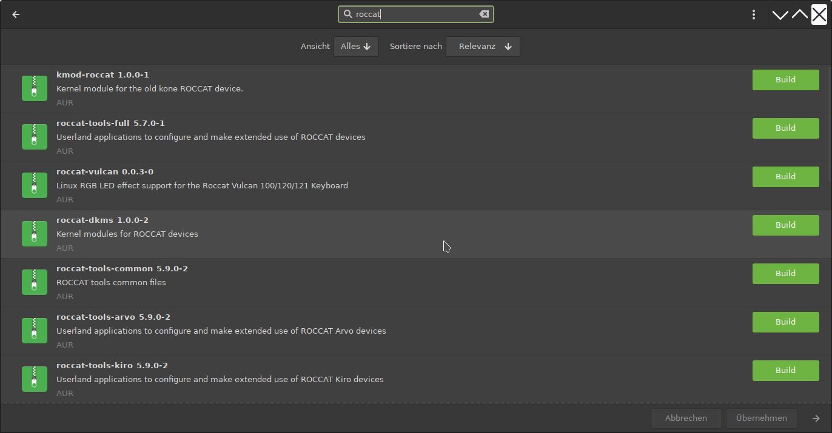Click the forward arrow at bottom right
This screenshot has height=433, width=832.
coord(816,418)
